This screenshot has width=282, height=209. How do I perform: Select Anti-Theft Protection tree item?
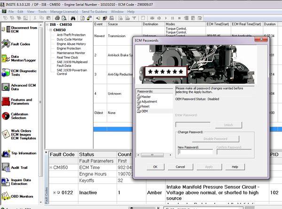(71, 35)
